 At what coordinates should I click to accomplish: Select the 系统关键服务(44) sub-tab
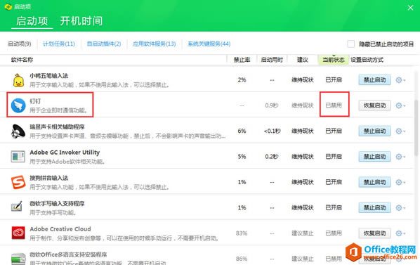209,44
